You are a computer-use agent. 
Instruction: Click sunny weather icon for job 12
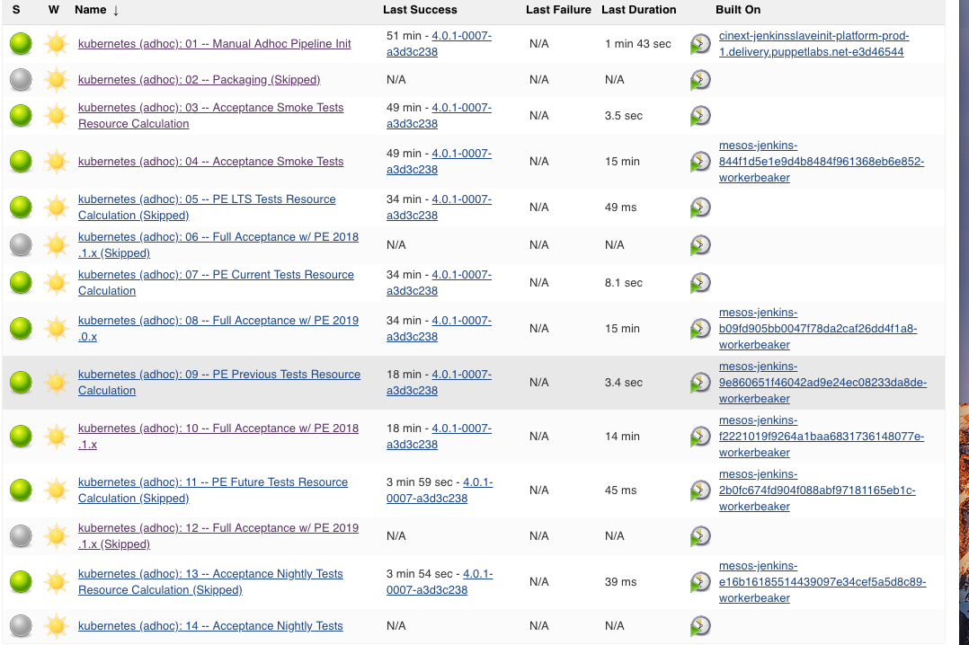click(57, 535)
